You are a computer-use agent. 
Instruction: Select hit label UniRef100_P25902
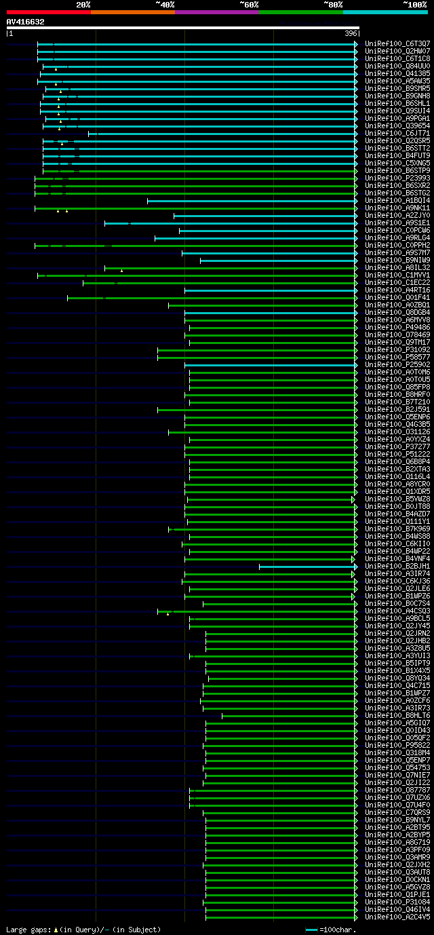tap(397, 364)
